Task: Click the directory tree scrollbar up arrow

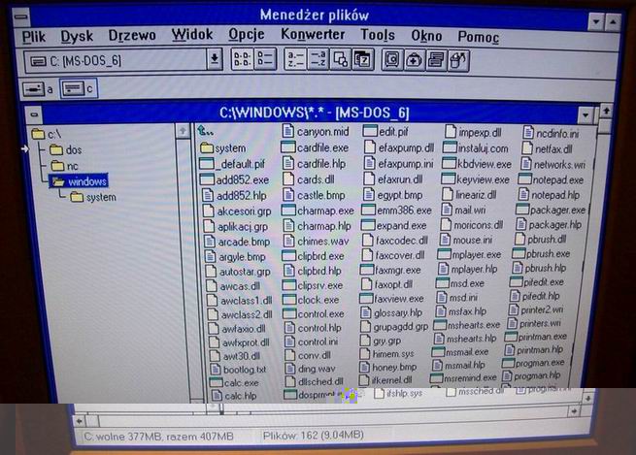Action: (x=183, y=130)
